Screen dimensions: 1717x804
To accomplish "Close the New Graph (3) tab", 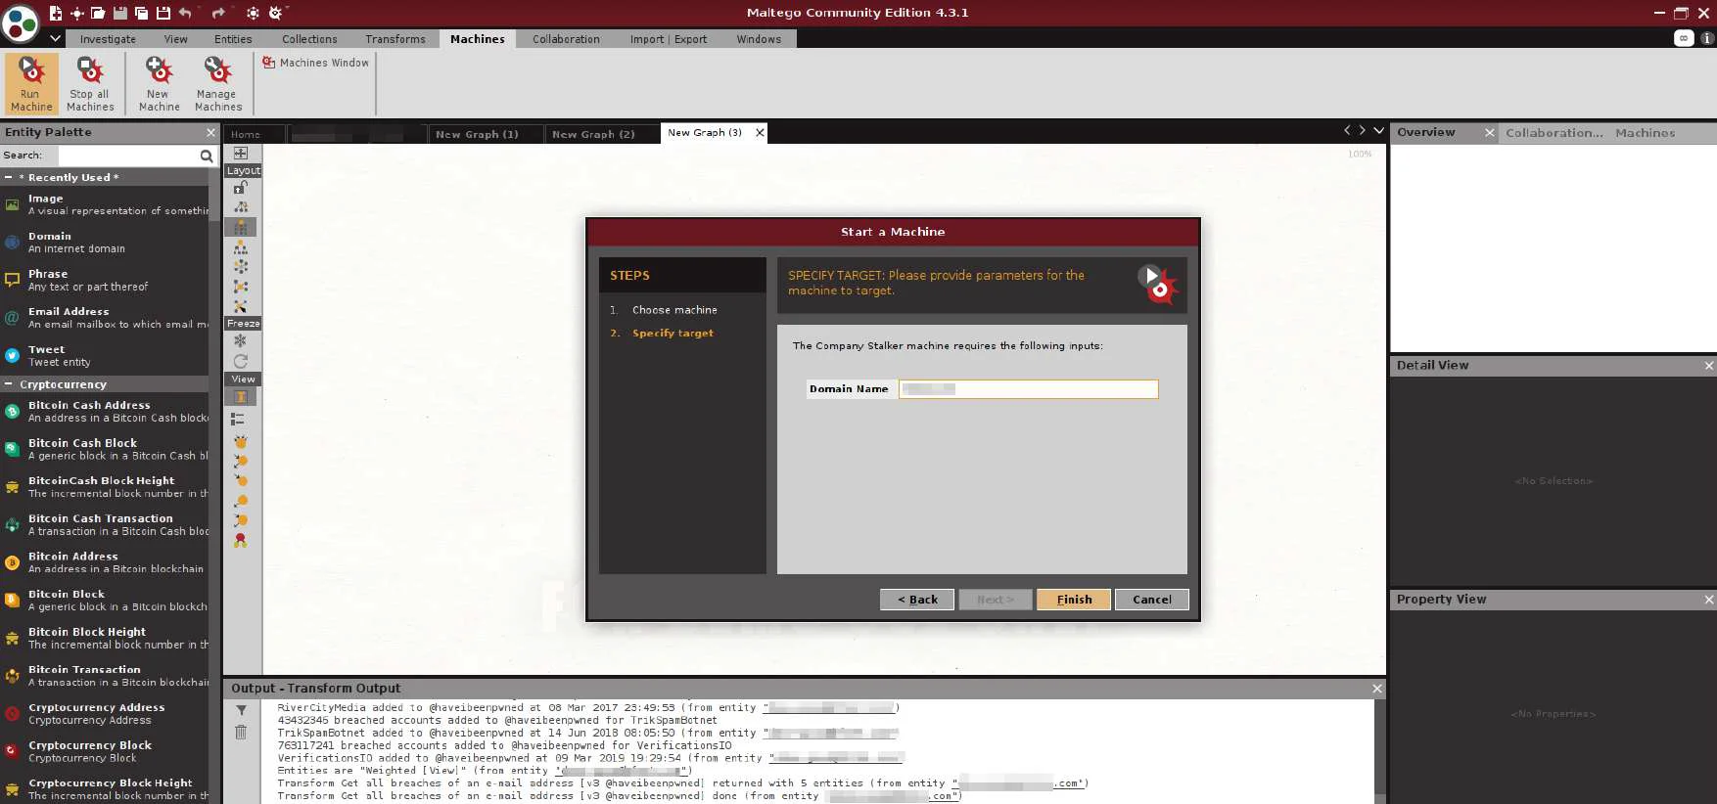I will 760,132.
